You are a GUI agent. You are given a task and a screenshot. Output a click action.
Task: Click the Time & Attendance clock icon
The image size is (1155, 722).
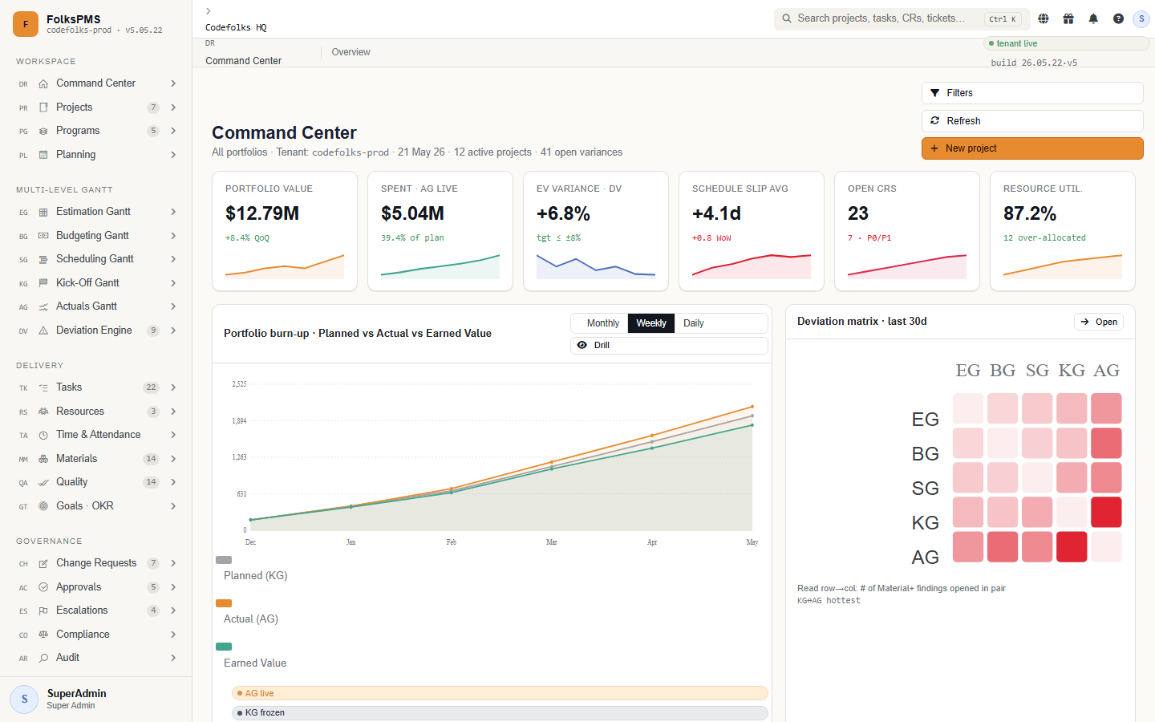(x=43, y=435)
